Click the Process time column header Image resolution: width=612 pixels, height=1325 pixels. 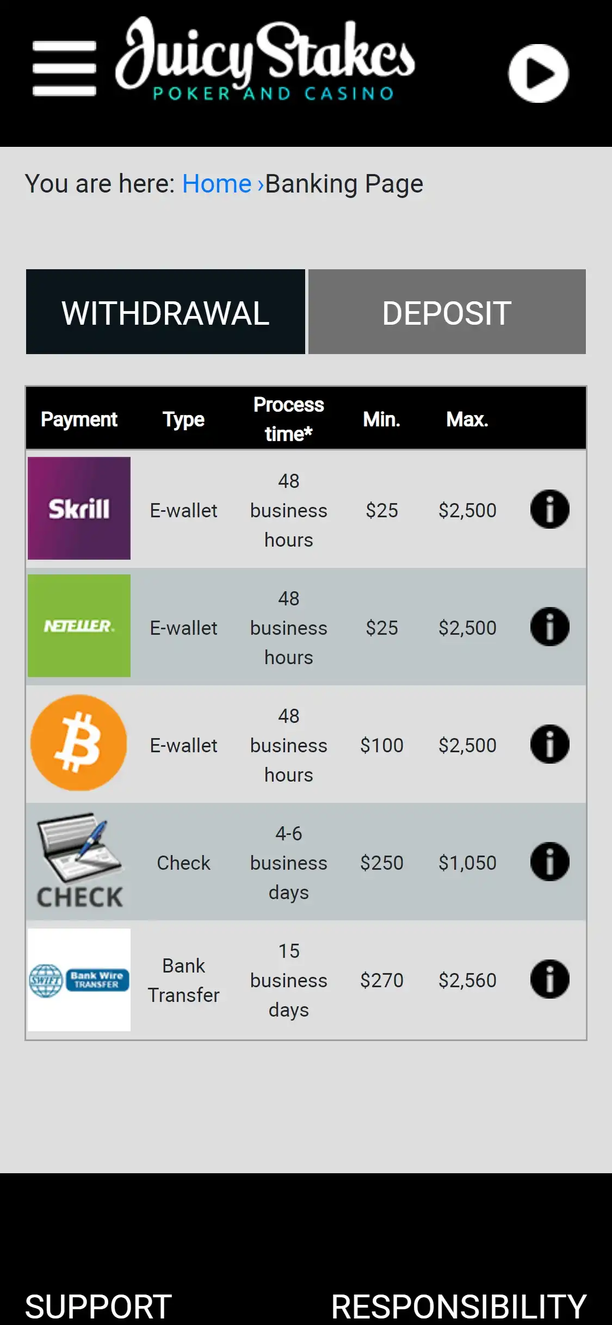[x=288, y=419]
